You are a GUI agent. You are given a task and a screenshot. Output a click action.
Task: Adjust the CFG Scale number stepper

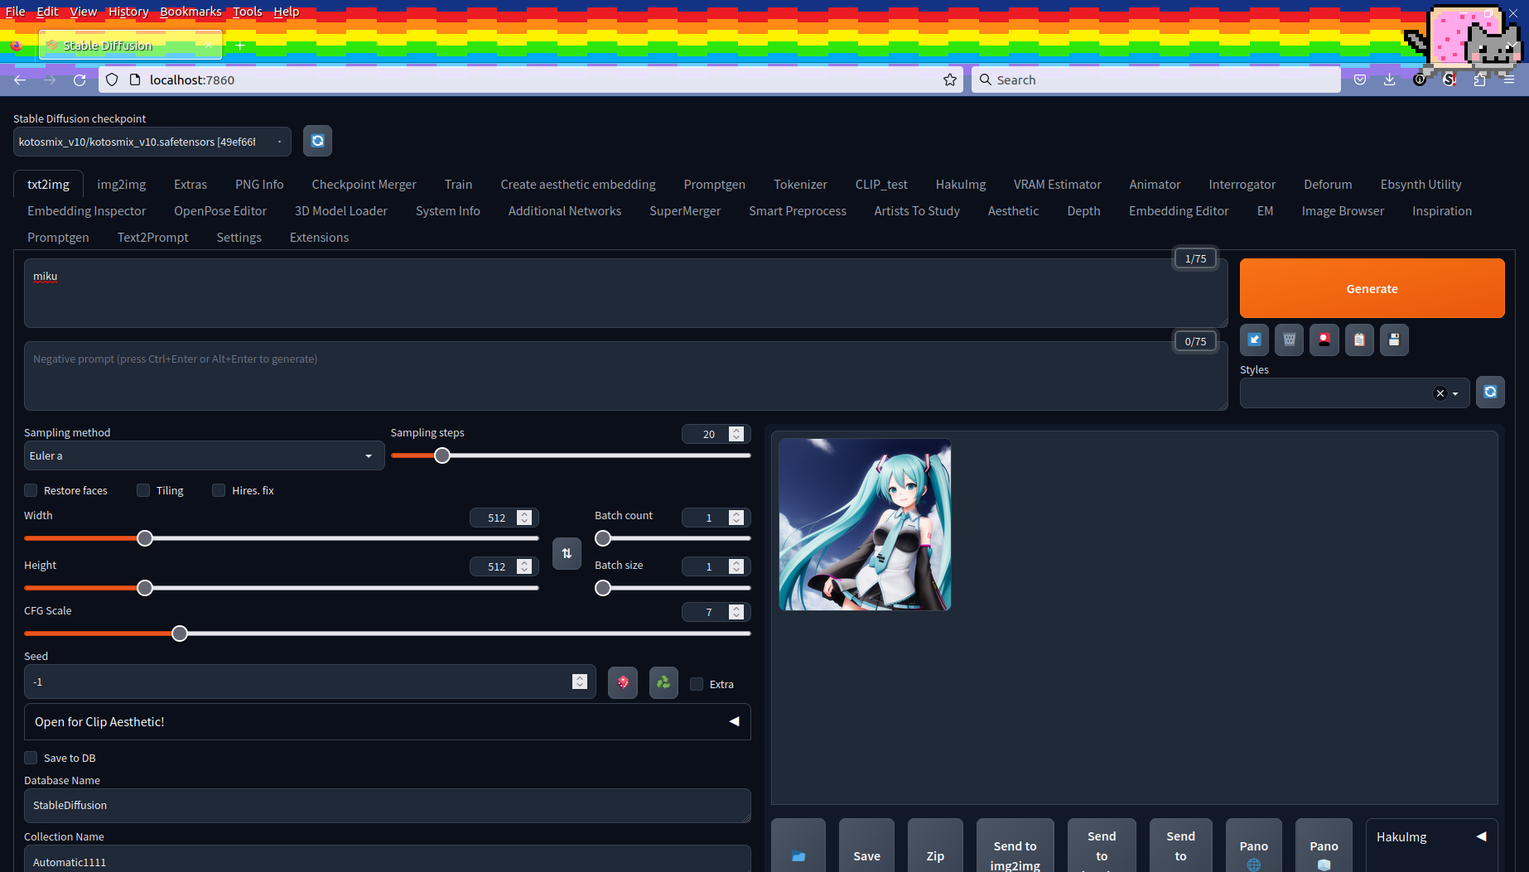click(736, 612)
